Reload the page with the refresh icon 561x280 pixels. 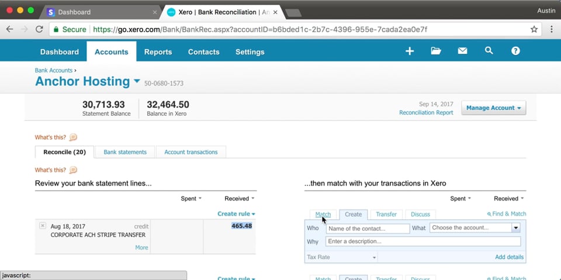coord(39,29)
